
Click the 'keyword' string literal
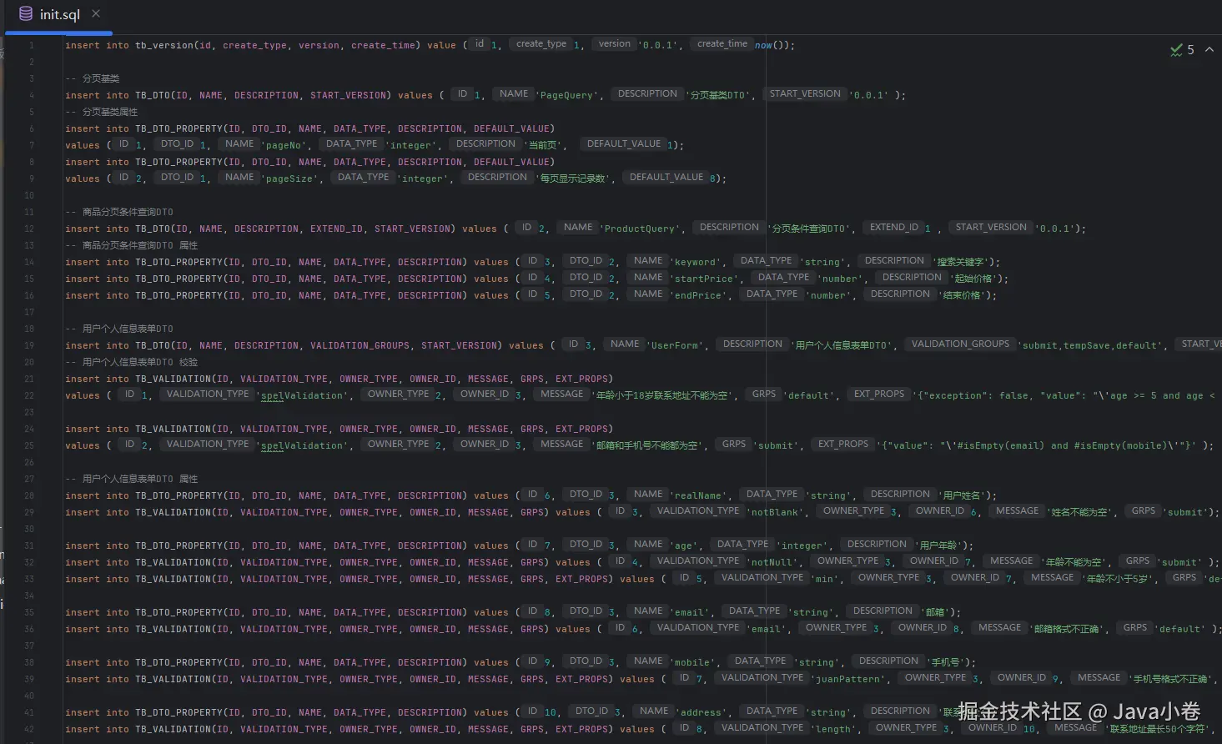(696, 262)
